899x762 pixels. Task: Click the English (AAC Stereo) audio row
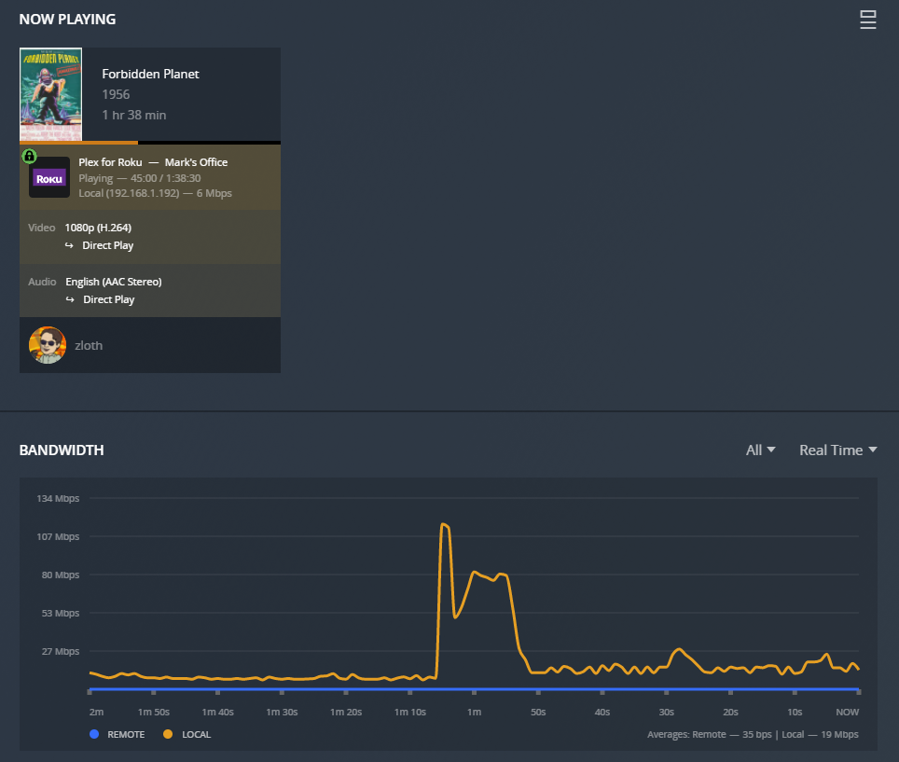pyautogui.click(x=113, y=282)
